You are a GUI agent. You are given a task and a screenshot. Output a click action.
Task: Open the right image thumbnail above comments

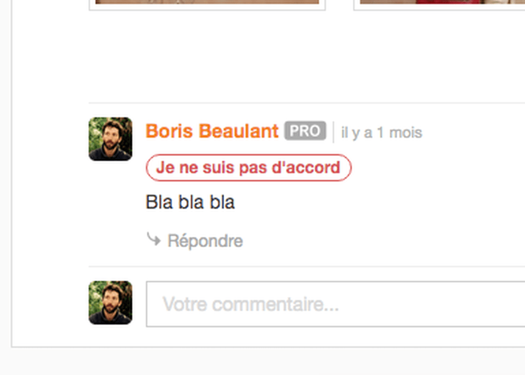(439, 5)
